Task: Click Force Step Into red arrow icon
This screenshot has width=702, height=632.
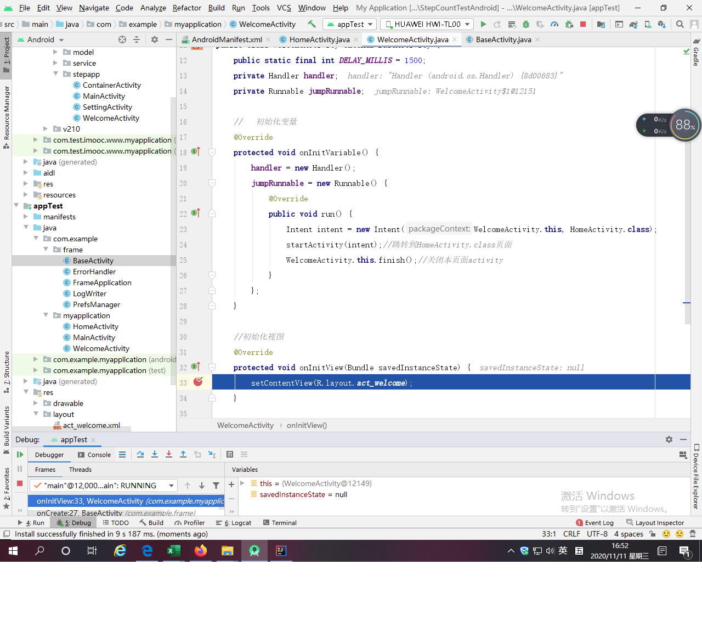Action: pos(169,454)
